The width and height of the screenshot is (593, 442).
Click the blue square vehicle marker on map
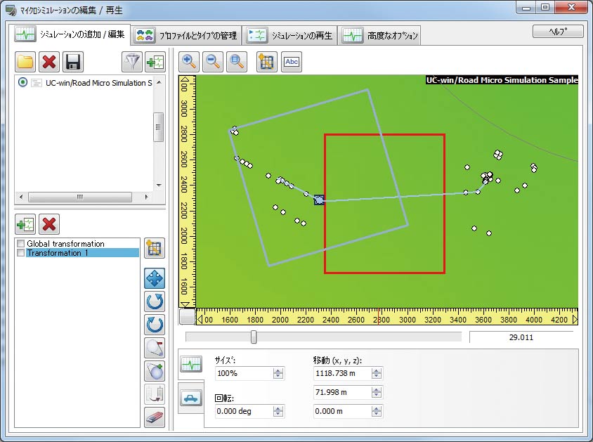319,200
